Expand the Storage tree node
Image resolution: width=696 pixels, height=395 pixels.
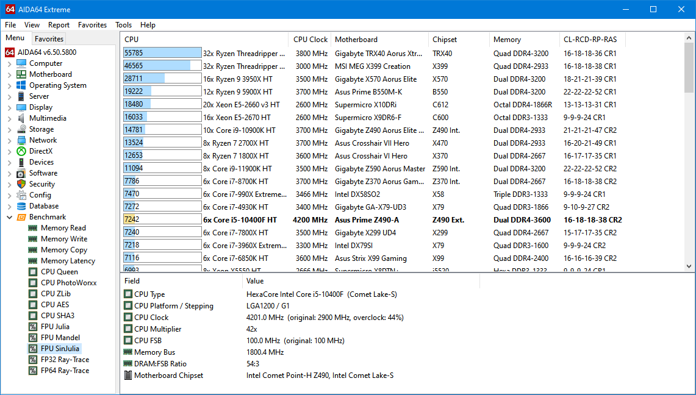click(9, 129)
